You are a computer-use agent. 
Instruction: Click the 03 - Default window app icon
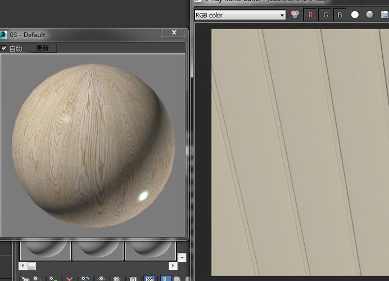(x=3, y=35)
